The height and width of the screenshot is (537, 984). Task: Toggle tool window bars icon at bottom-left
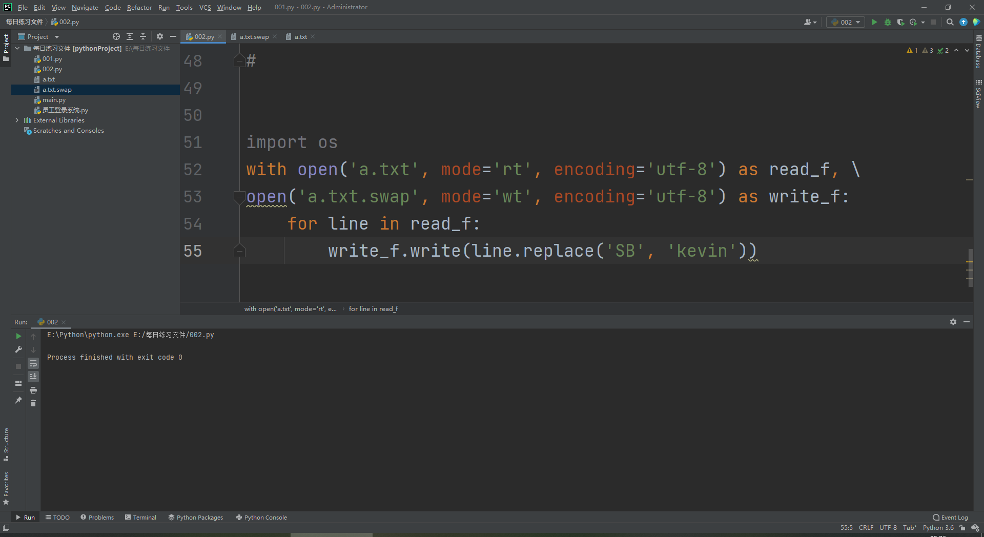coord(6,528)
